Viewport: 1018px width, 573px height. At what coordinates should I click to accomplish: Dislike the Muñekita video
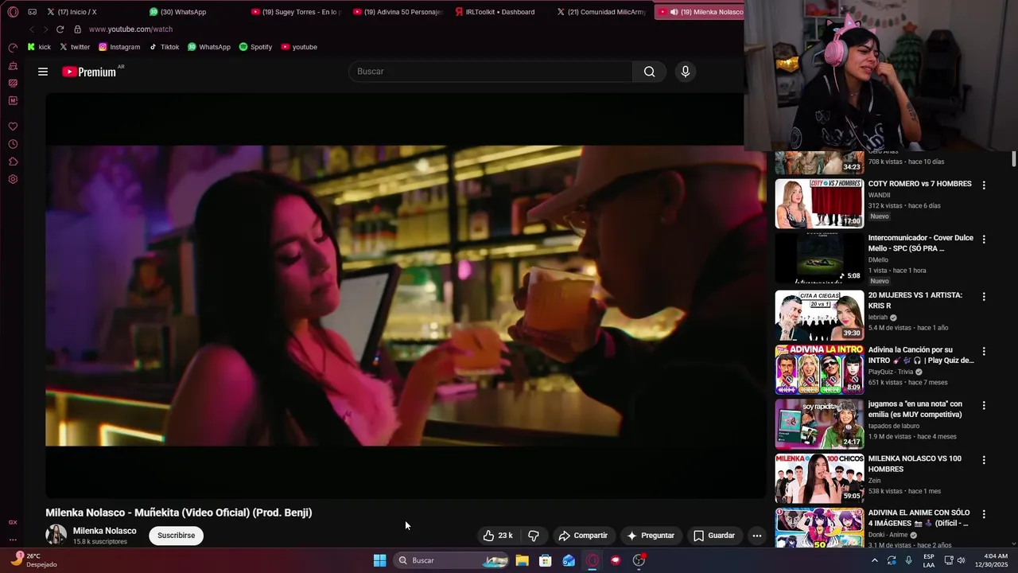[x=534, y=536]
